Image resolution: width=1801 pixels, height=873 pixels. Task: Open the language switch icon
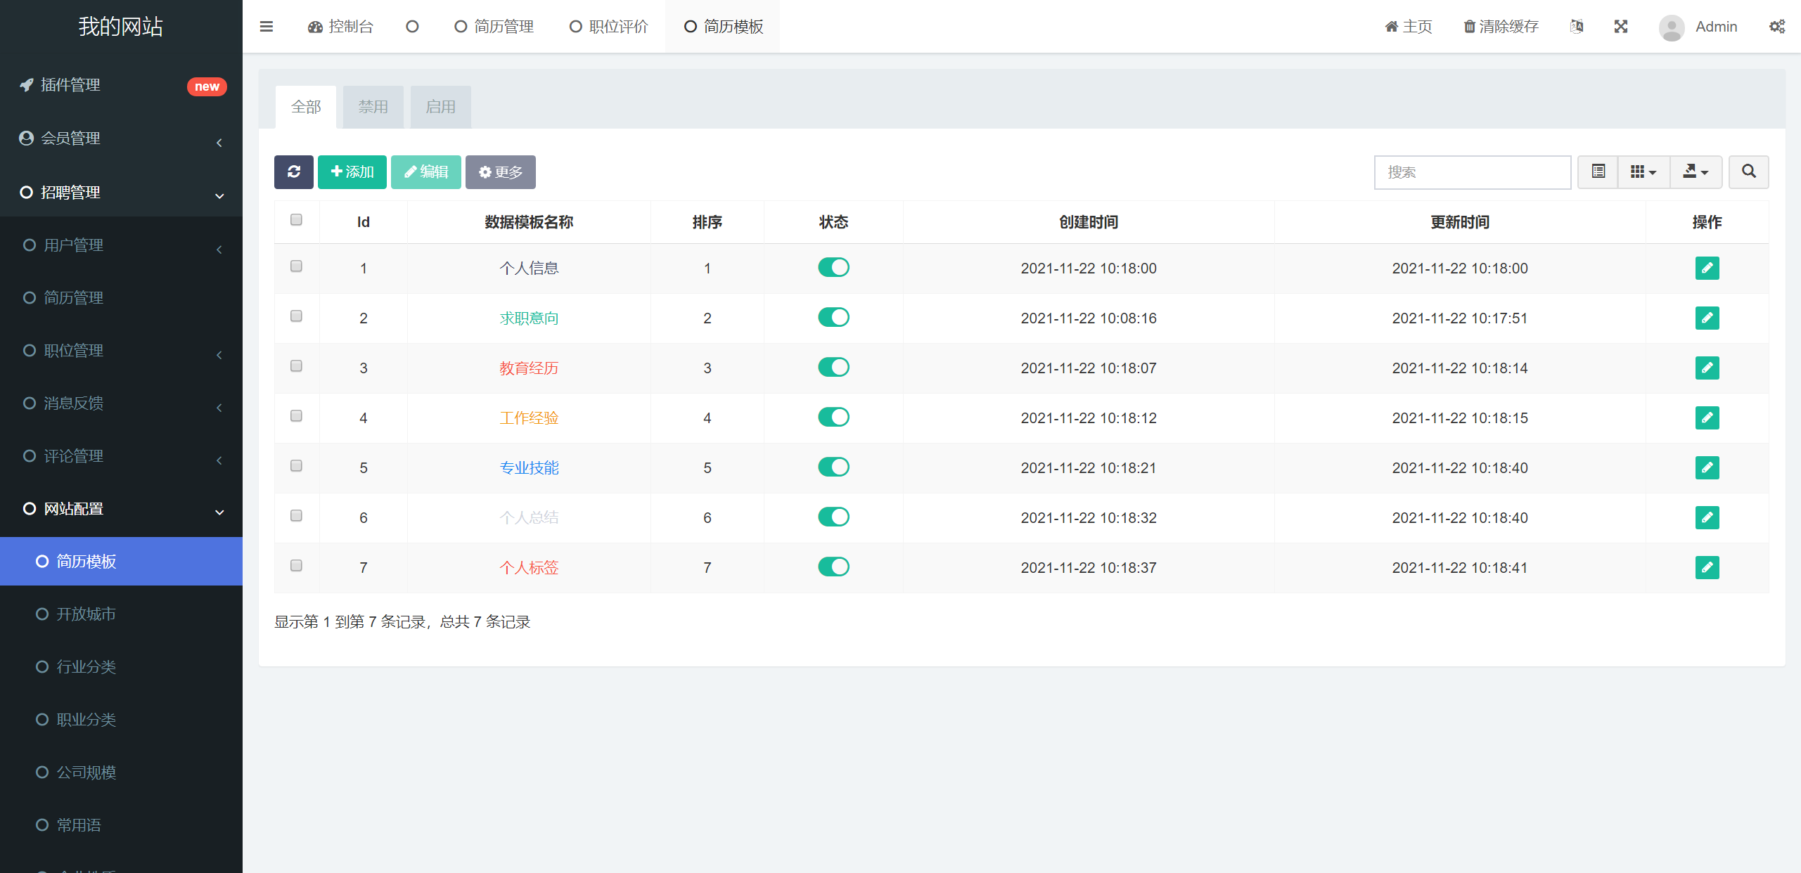click(x=1577, y=27)
